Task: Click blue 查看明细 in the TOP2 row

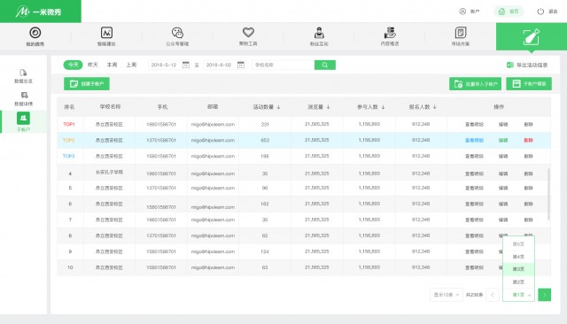Action: pyautogui.click(x=474, y=140)
